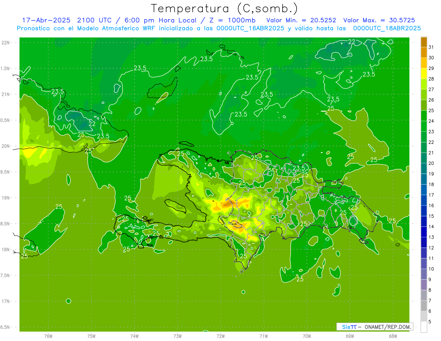
Task: Pick the teal swatch between 19 and 20
Action: (x=424, y=168)
